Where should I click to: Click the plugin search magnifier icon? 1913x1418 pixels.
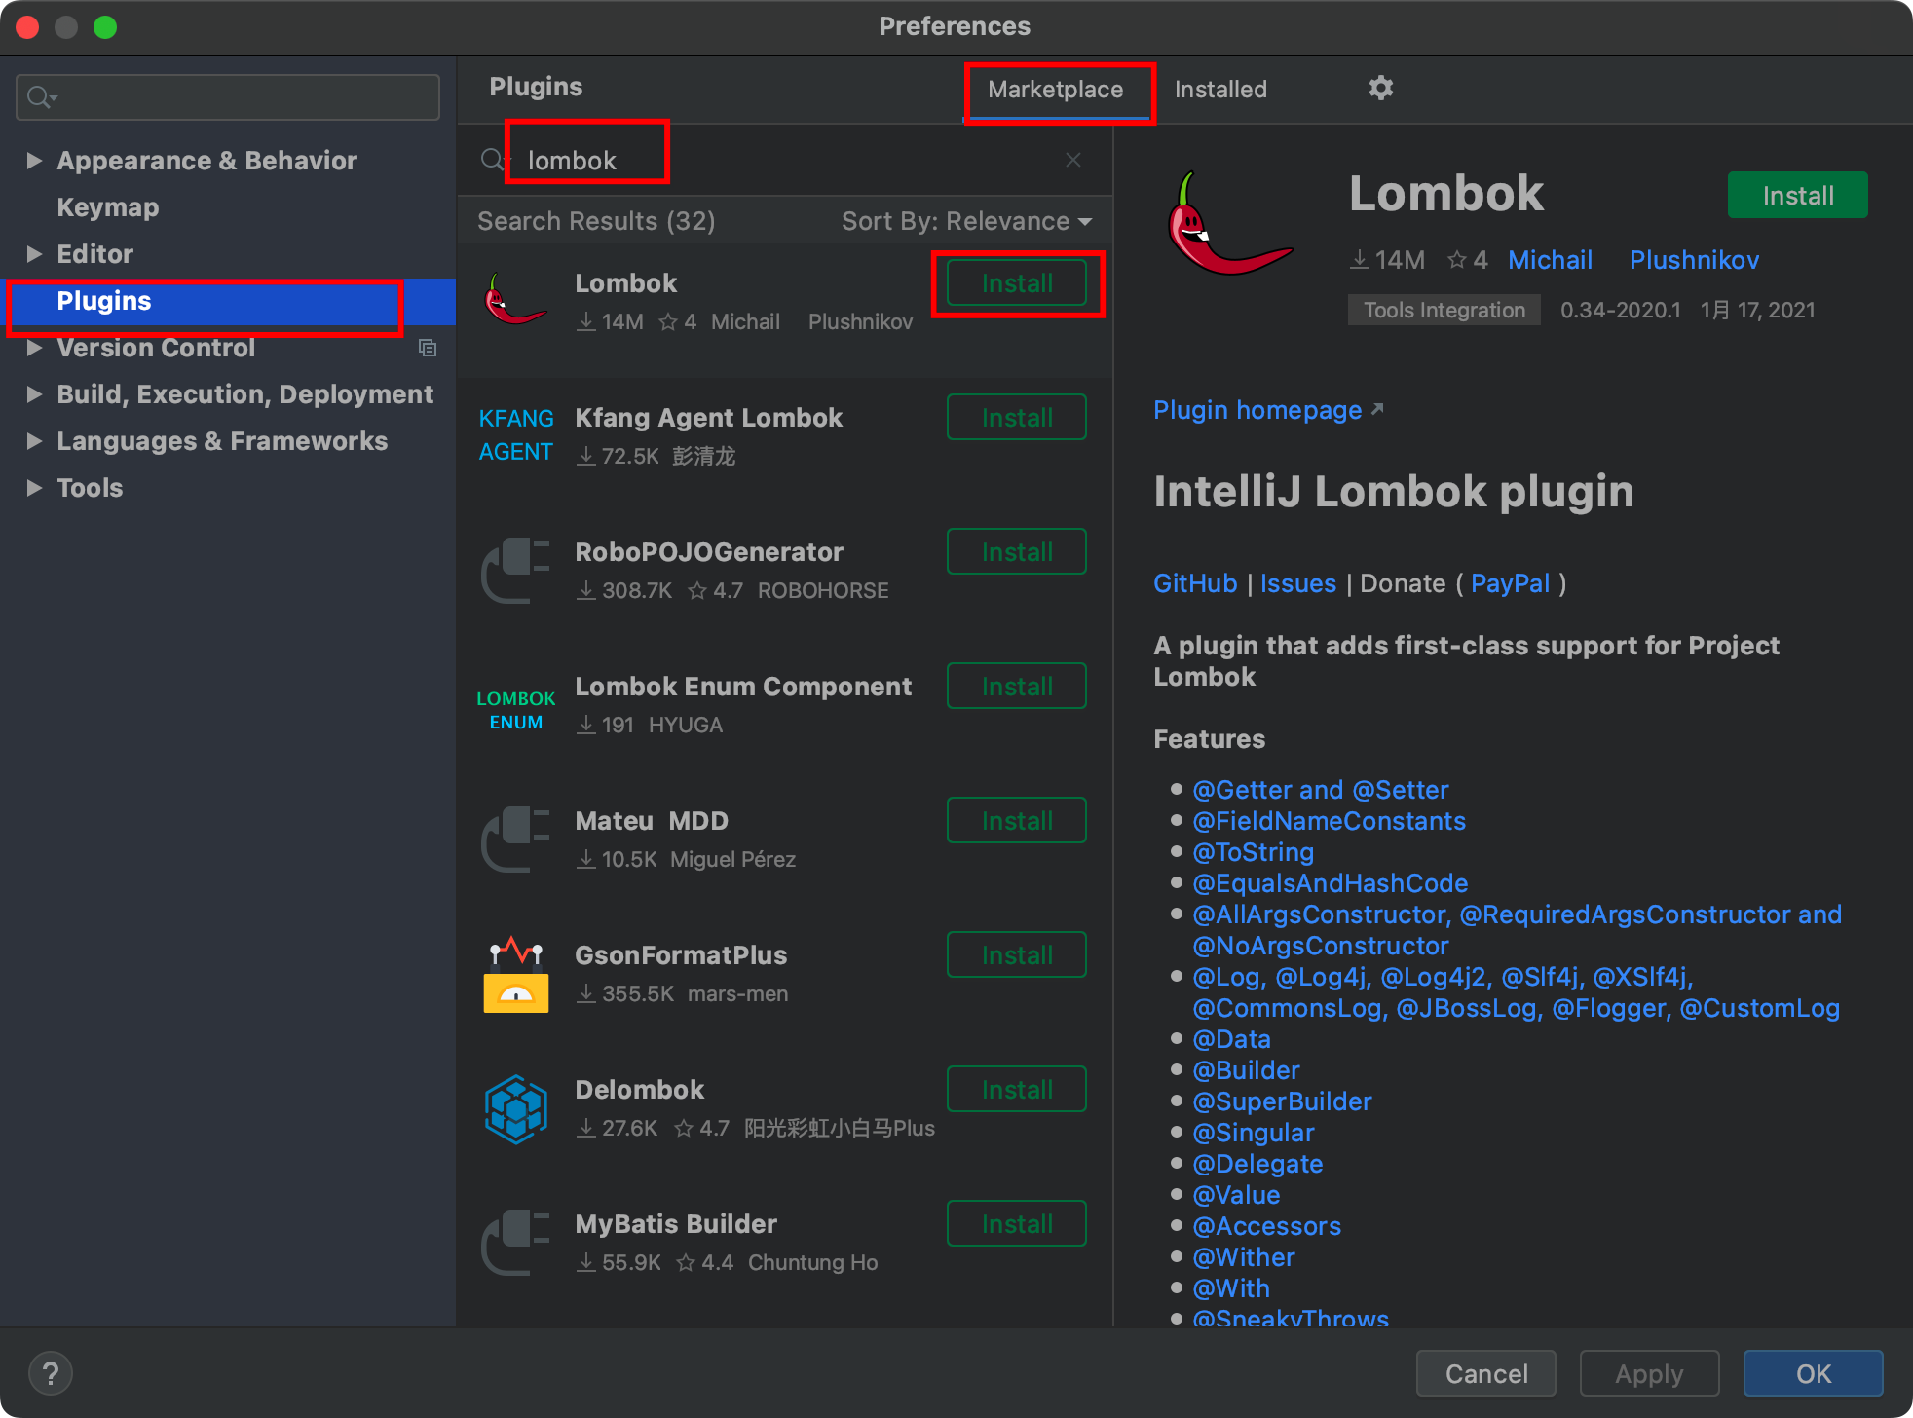point(492,160)
